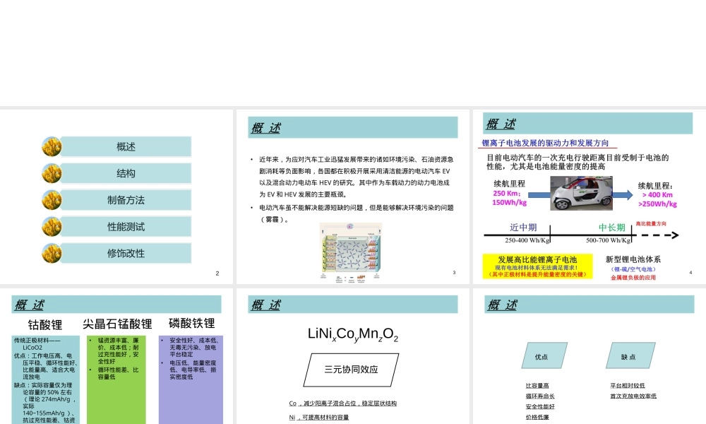
Task: Open the 结构 agenda item
Action: pos(126,173)
